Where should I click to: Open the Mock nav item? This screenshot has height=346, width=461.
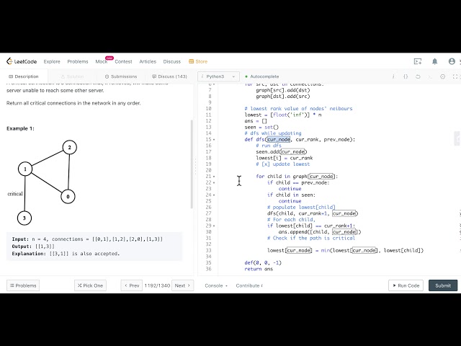pos(102,61)
